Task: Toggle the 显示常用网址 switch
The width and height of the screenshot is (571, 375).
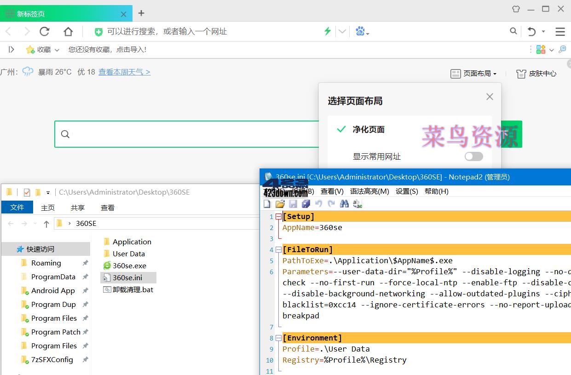Action: click(473, 156)
